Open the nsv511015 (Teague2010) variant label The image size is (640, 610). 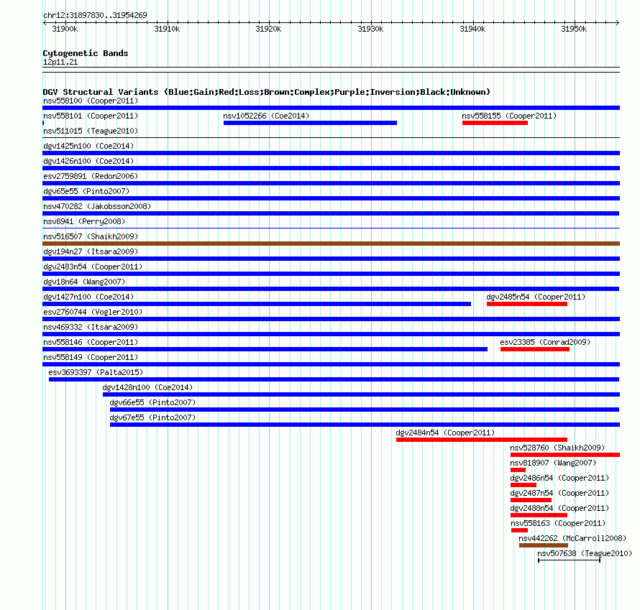point(91,131)
